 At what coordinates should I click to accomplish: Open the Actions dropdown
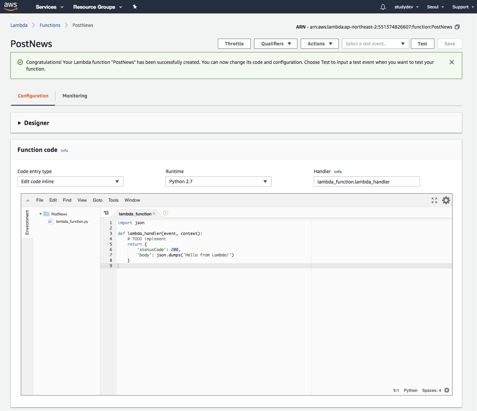(320, 44)
